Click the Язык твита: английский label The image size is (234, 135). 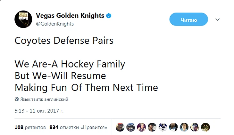44,99
